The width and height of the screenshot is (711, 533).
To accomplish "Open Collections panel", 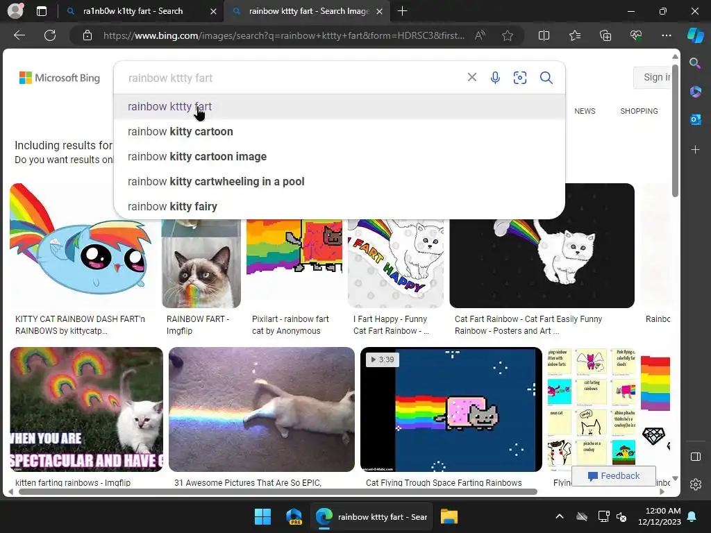I will 605,35.
